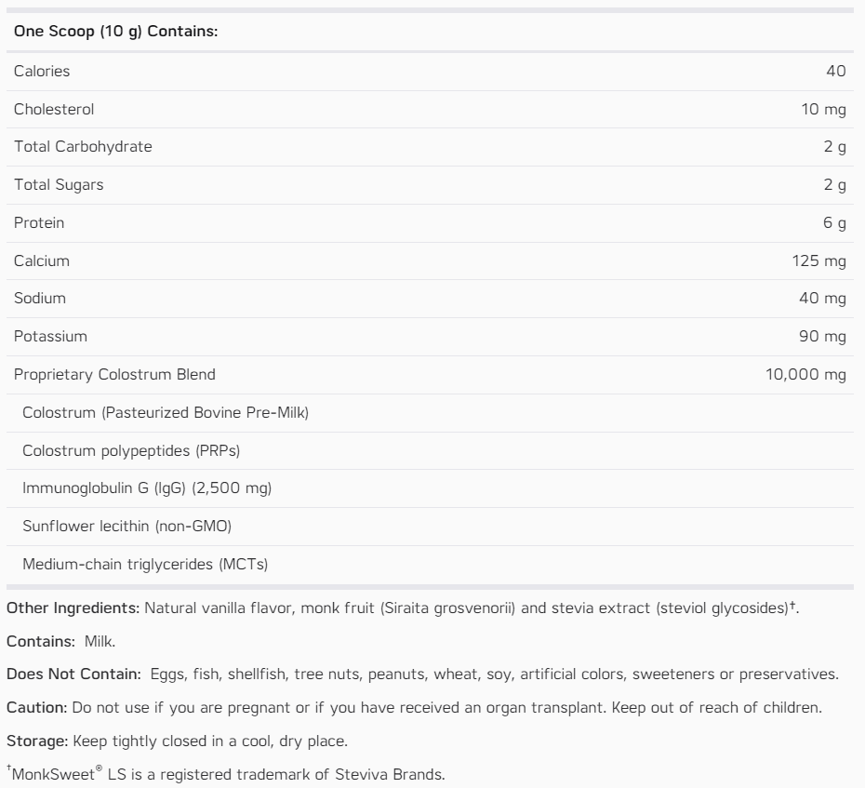865x788 pixels.
Task: Click Immunoglobulin G (IgG) ingredient line
Action: 147,488
